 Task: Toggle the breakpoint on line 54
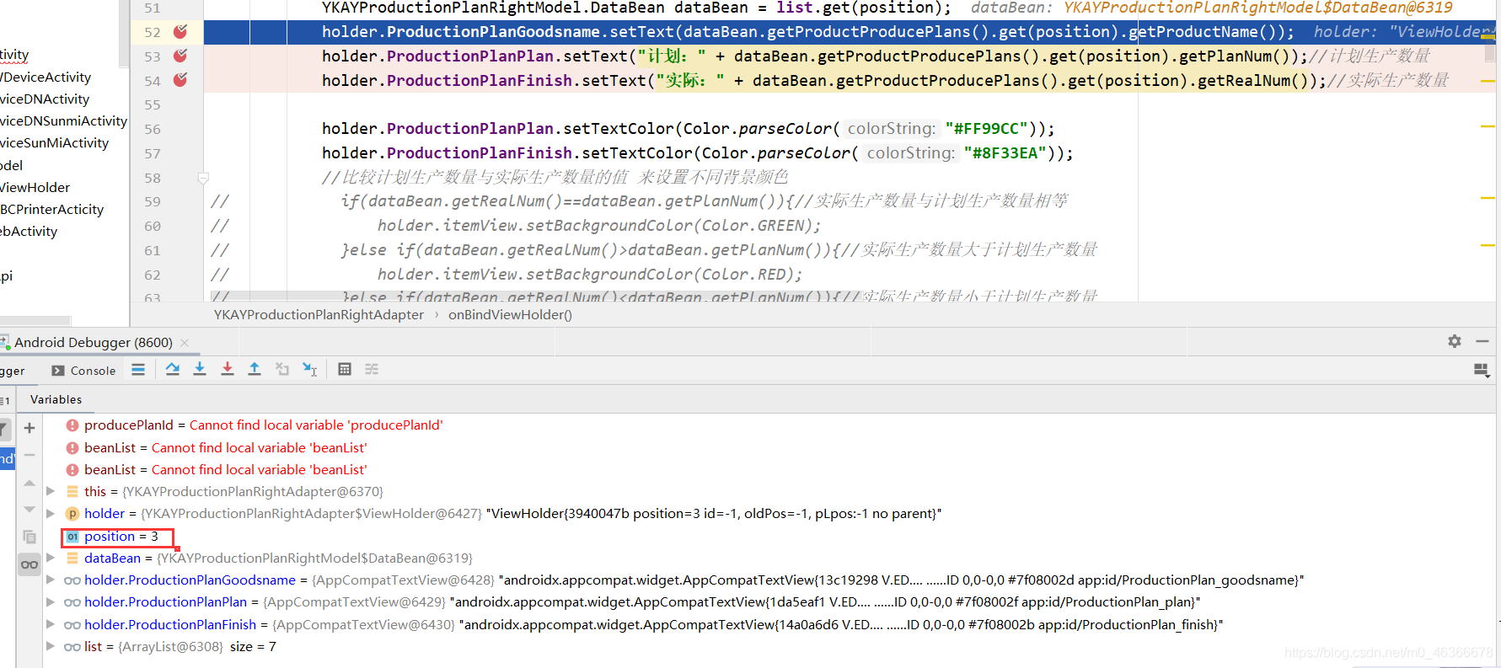[180, 80]
